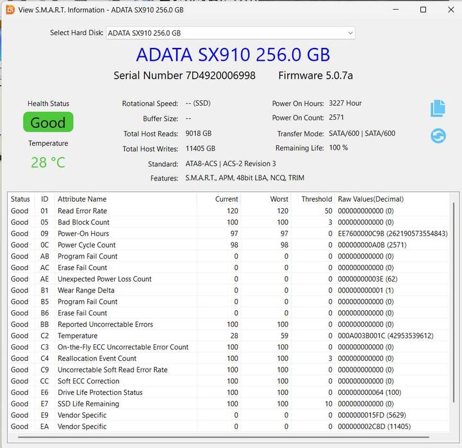
Task: Click raw value 000000002C8D (11405)
Action: pos(374,426)
